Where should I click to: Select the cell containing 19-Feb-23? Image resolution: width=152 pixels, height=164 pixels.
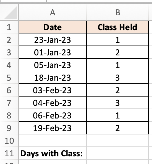[52, 128]
